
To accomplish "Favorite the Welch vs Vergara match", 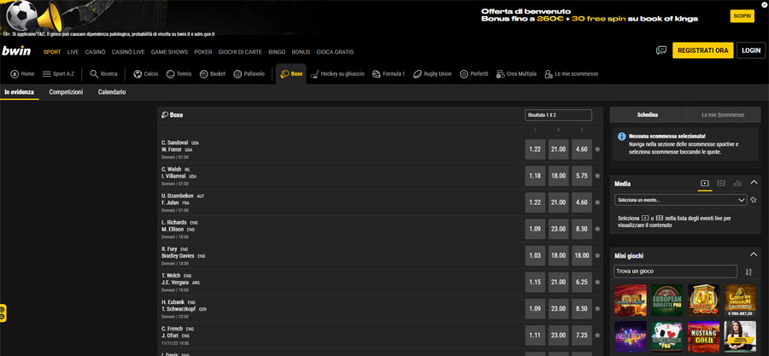I will click(597, 282).
